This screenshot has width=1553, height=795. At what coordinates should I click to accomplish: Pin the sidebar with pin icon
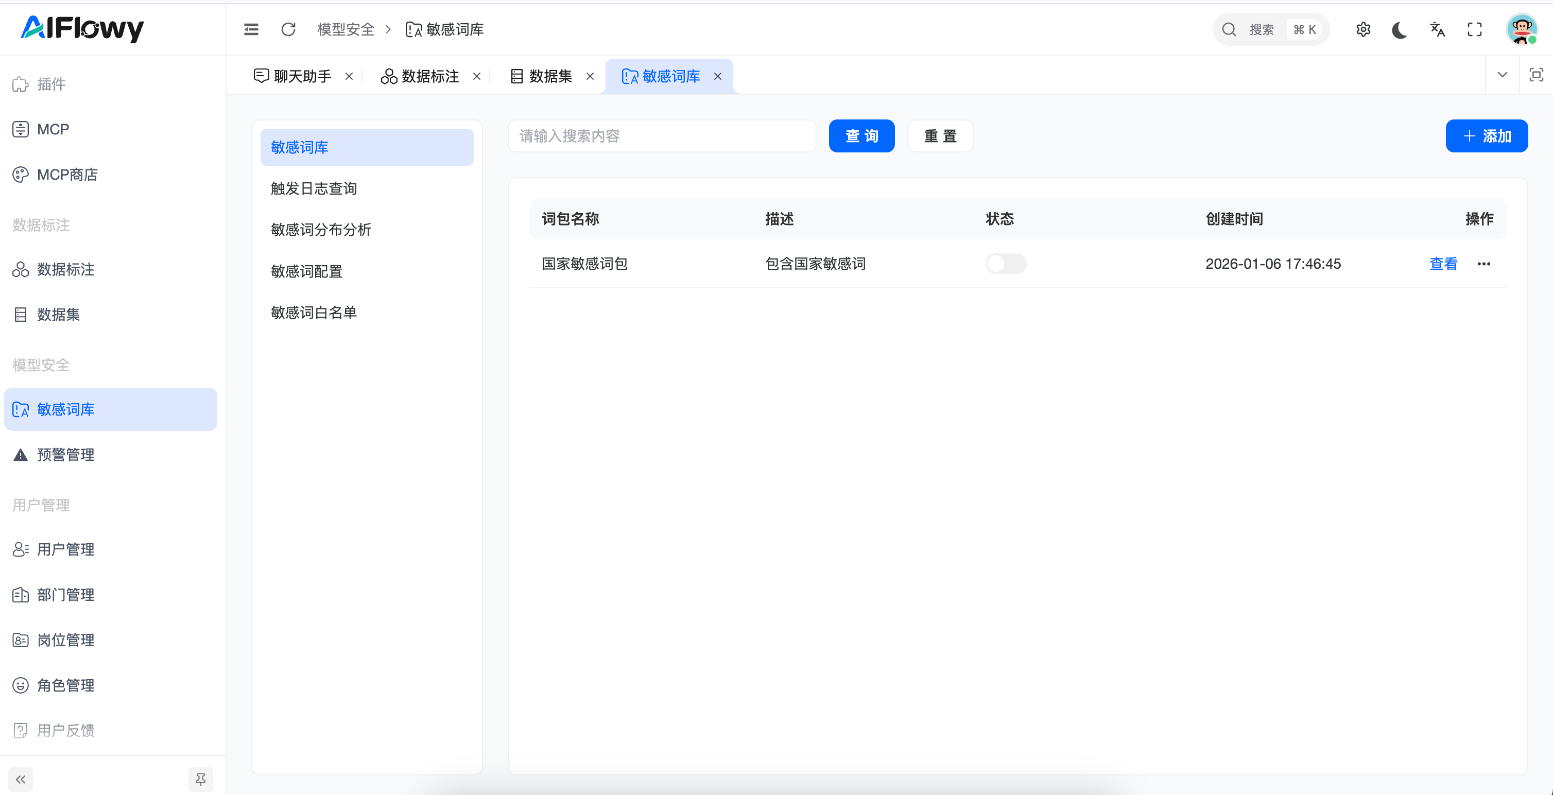(201, 780)
